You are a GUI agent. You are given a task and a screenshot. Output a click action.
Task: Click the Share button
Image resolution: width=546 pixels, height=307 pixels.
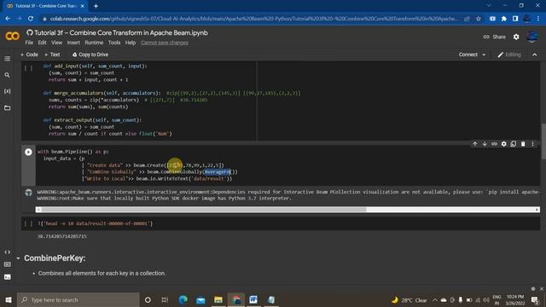tap(495, 37)
